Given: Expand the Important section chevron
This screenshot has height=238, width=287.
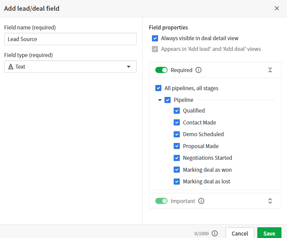Looking at the screenshot, I should (x=270, y=201).
